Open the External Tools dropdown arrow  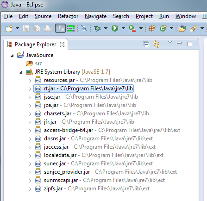coord(141,28)
